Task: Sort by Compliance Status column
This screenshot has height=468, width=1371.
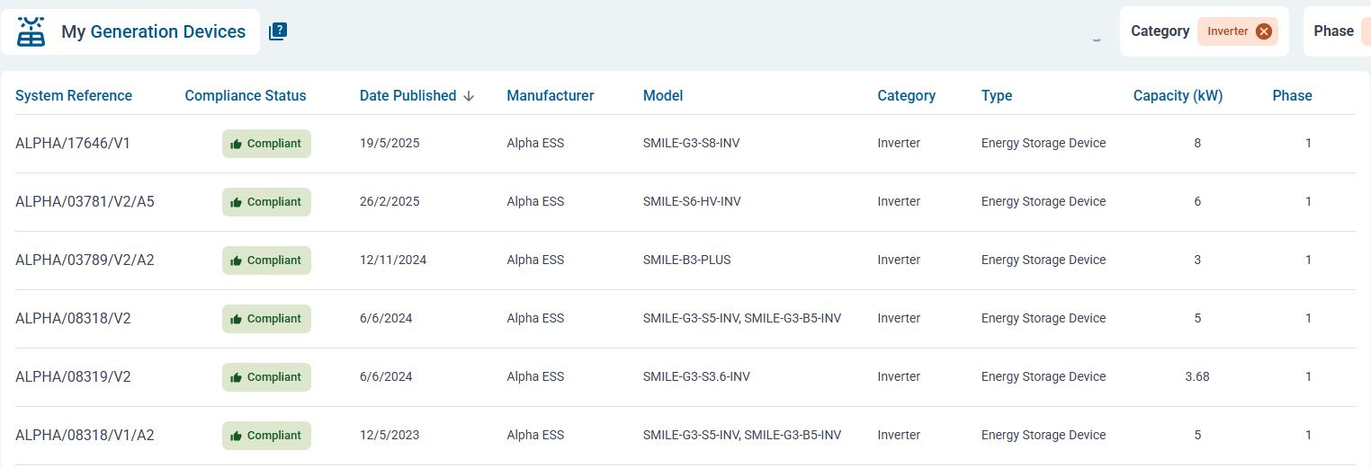Action: (x=246, y=95)
